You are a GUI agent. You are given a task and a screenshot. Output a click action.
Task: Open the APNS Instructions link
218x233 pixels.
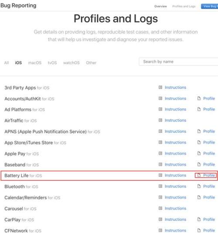tap(175, 132)
